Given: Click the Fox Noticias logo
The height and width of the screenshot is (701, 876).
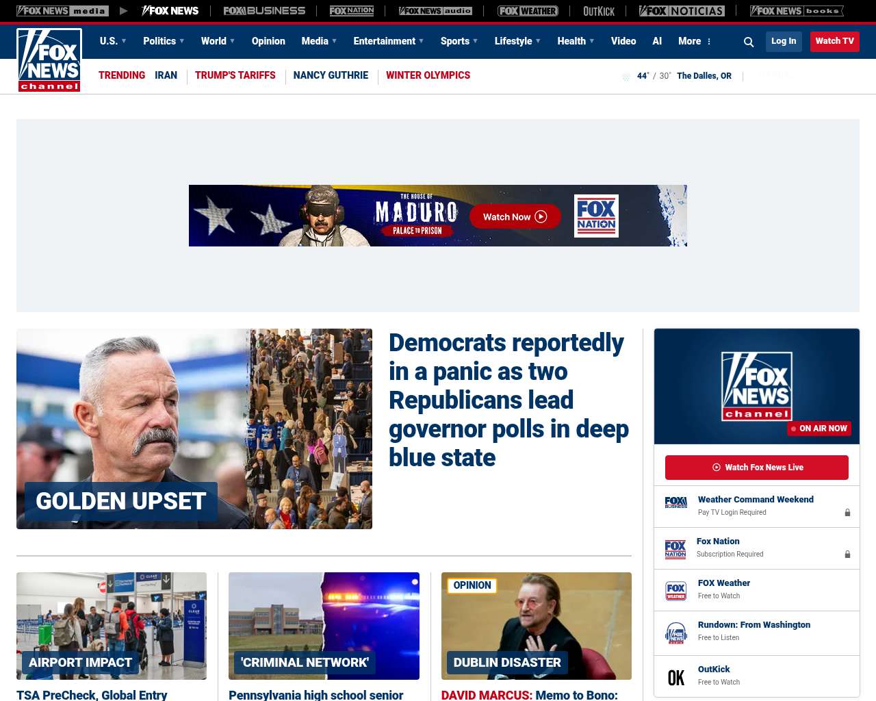Looking at the screenshot, I should tap(682, 11).
